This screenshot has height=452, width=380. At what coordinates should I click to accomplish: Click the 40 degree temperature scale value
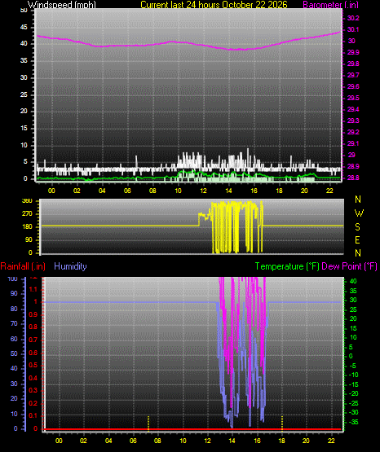point(353,281)
